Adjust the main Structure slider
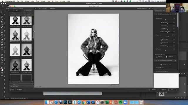This screenshot has height=105, width=188. 166,50
